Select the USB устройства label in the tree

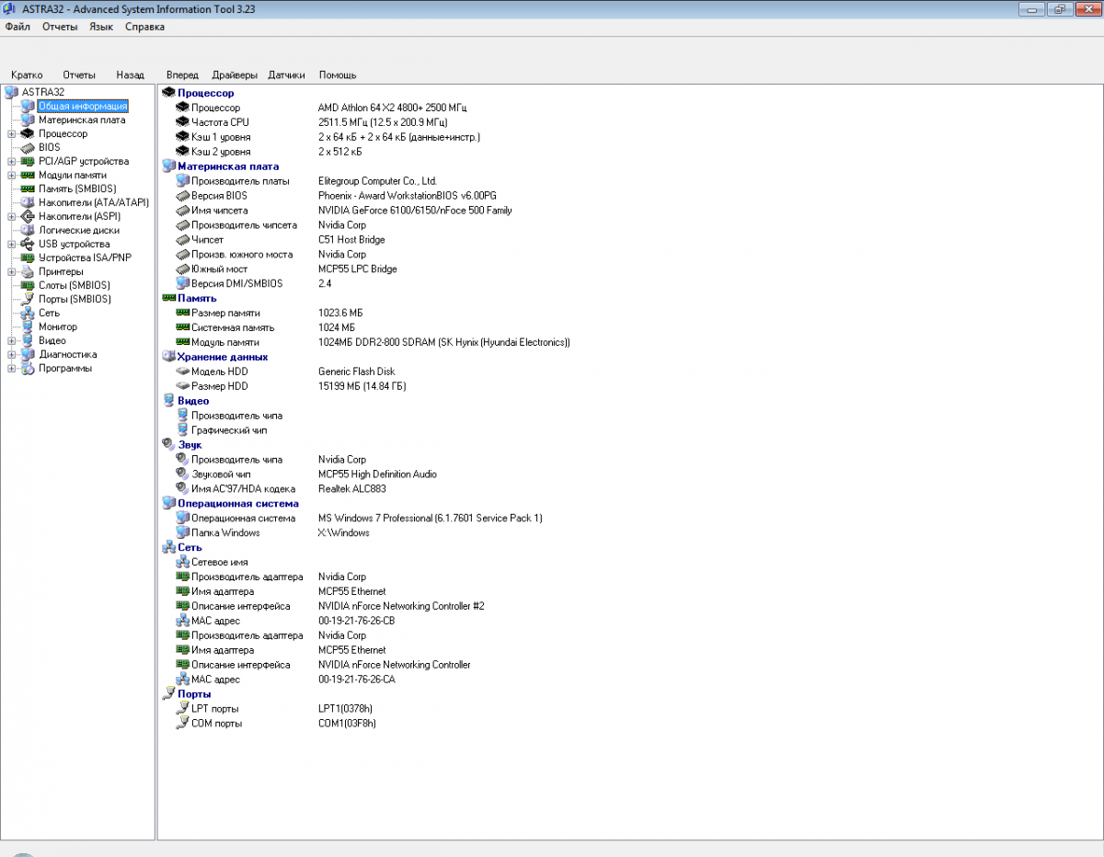point(75,245)
